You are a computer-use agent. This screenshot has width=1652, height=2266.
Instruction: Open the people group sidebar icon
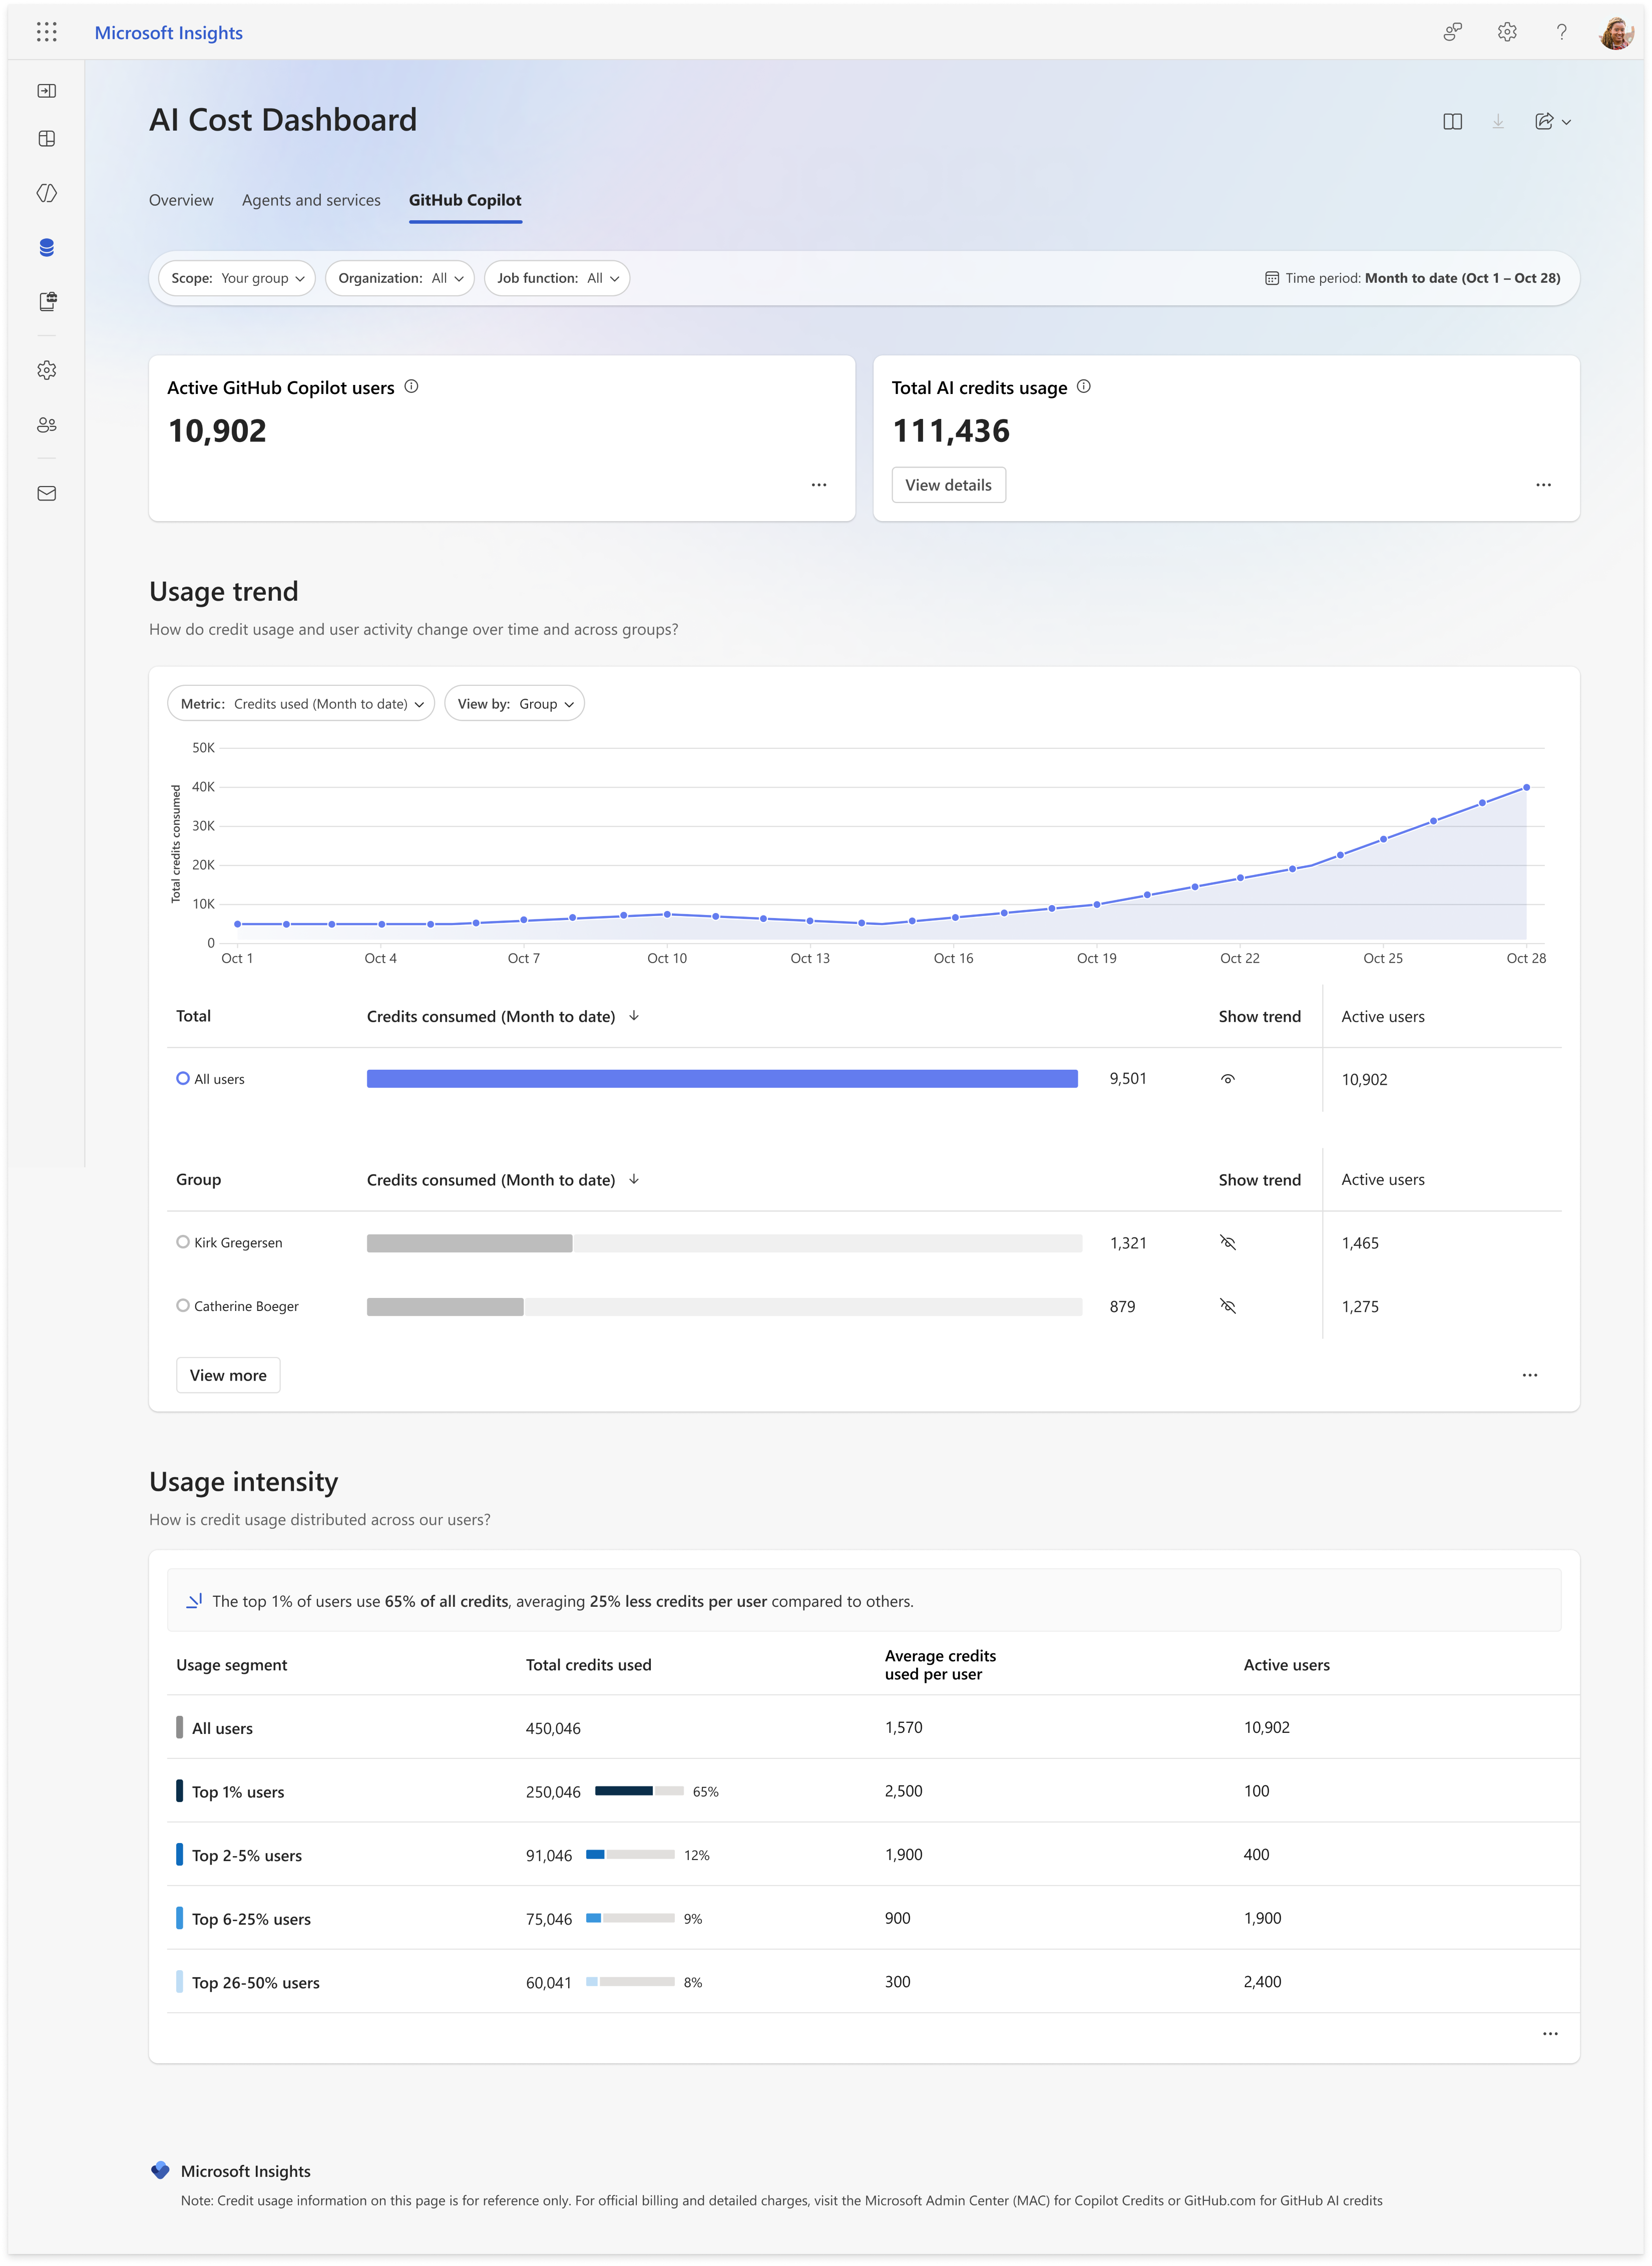(x=46, y=425)
